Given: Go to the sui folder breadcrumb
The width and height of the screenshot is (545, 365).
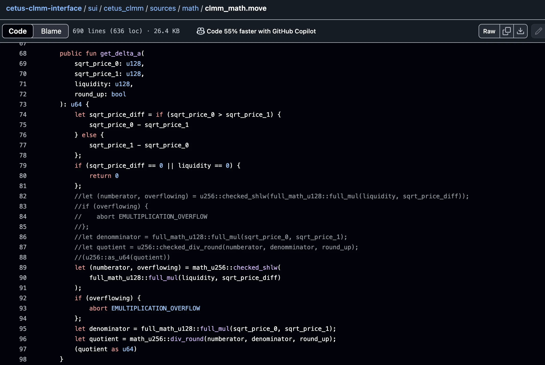Looking at the screenshot, I should point(93,8).
